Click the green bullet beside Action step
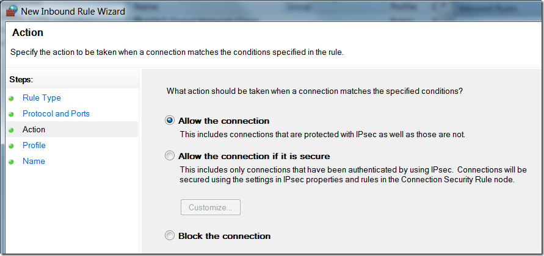 tap(11, 130)
